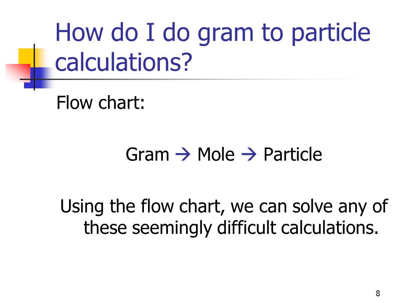Image resolution: width=404 pixels, height=303 pixels.
Task: Click the Using the flow chart sentence
Action: (223, 217)
